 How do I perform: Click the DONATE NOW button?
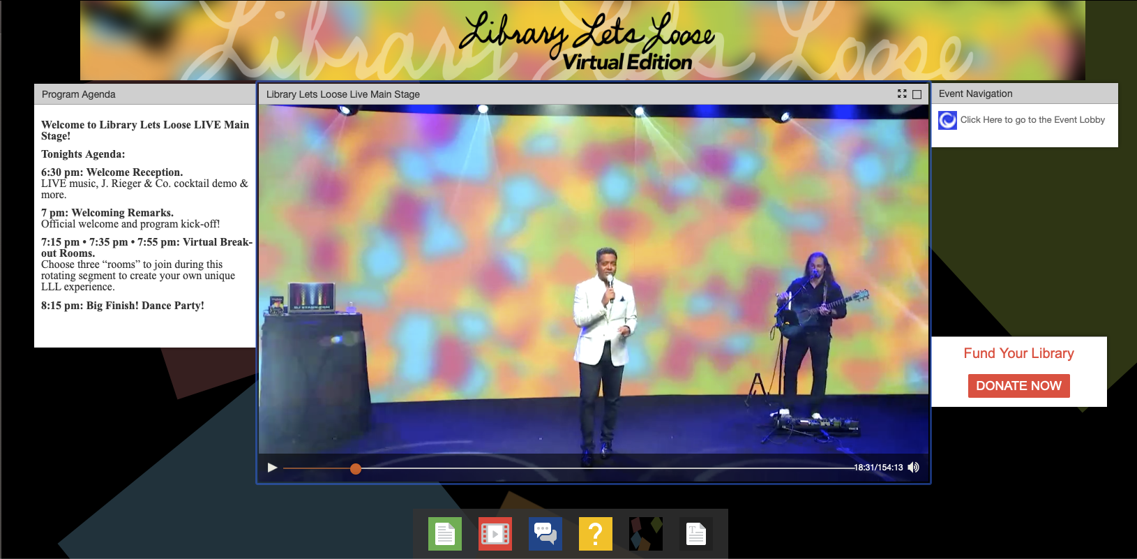1018,386
